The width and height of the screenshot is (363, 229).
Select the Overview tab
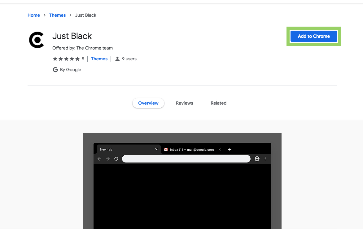coord(148,103)
